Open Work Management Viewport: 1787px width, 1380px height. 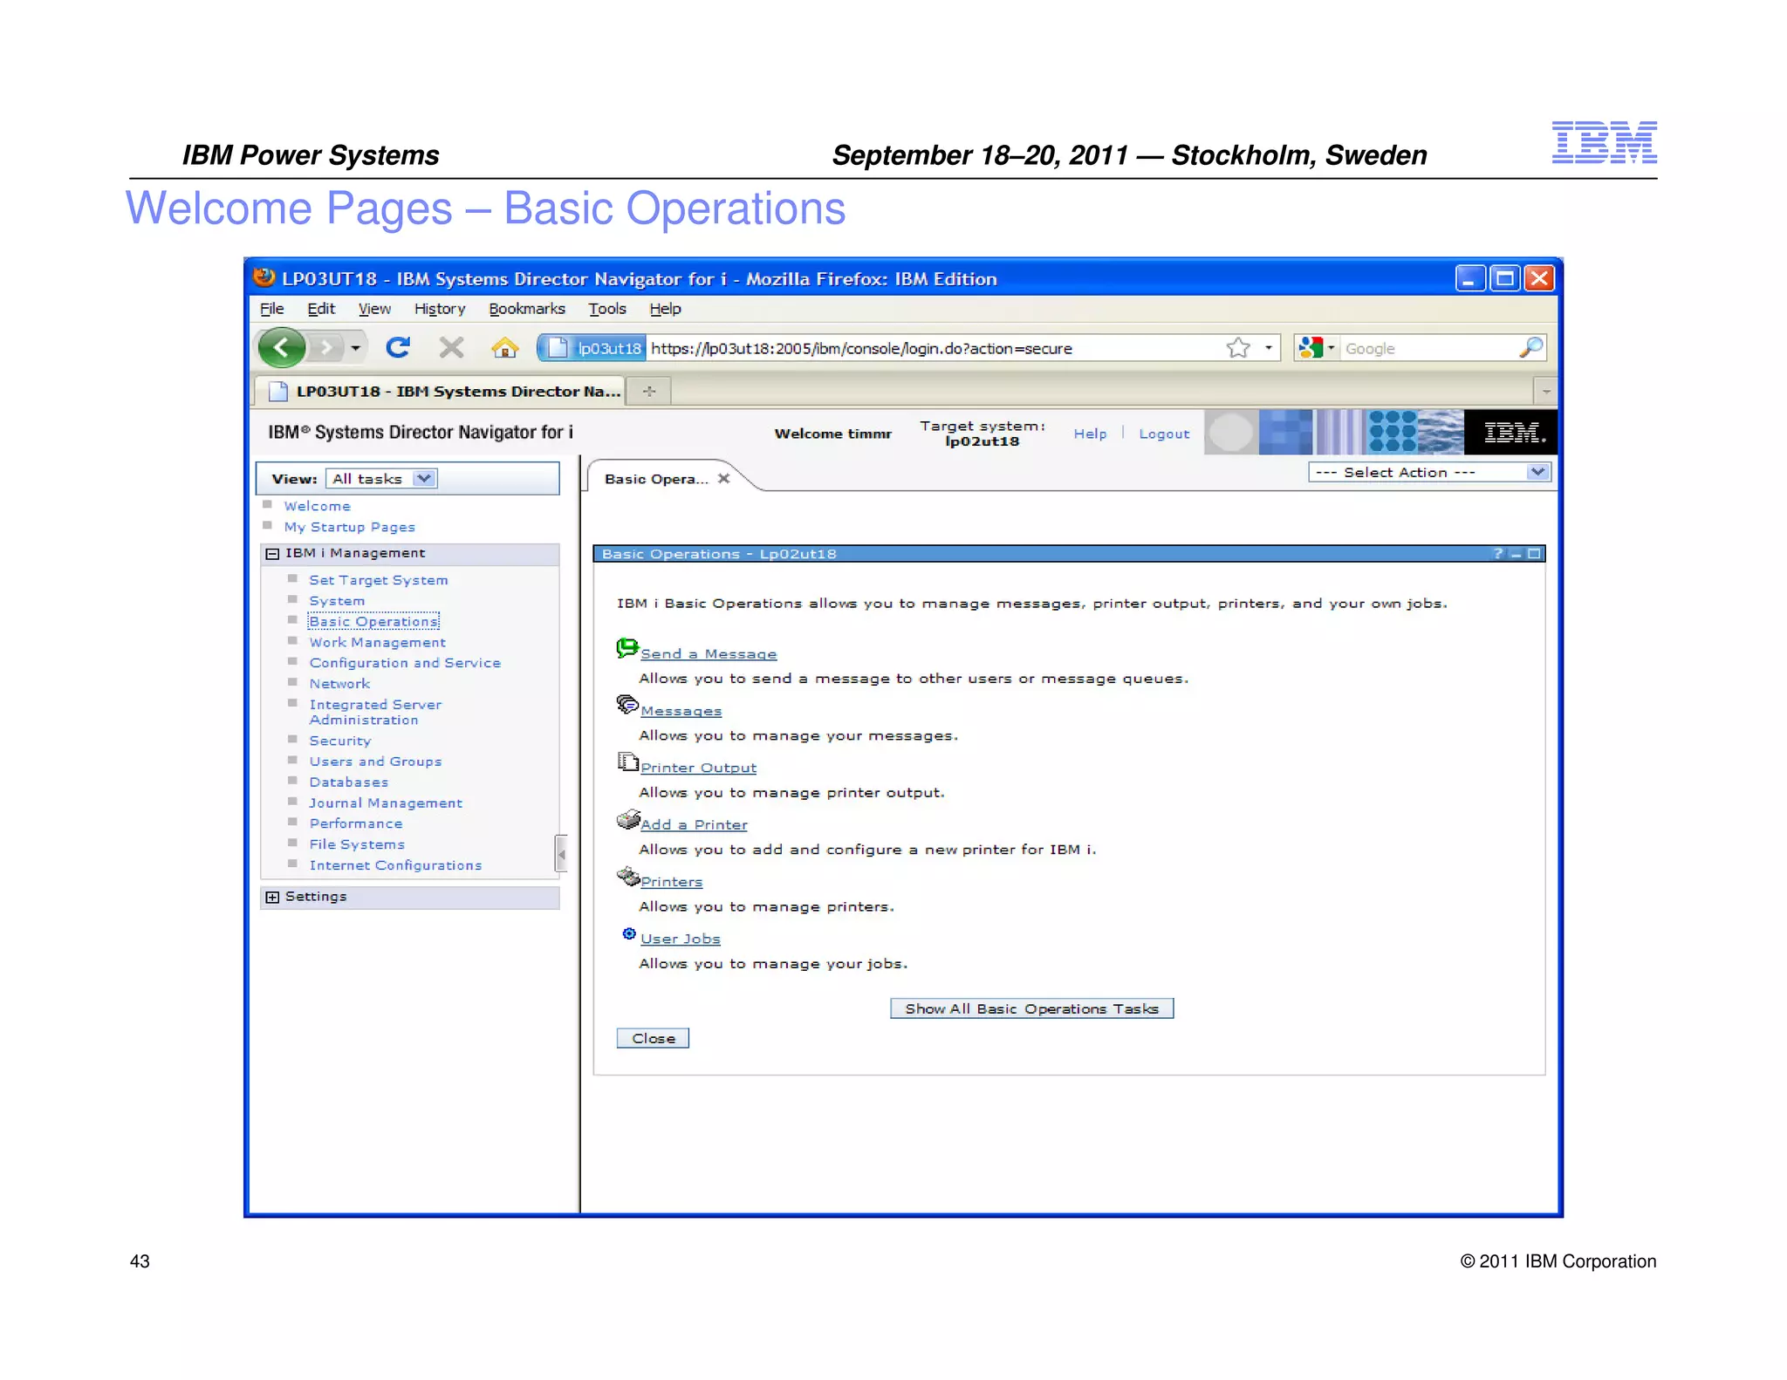click(377, 642)
